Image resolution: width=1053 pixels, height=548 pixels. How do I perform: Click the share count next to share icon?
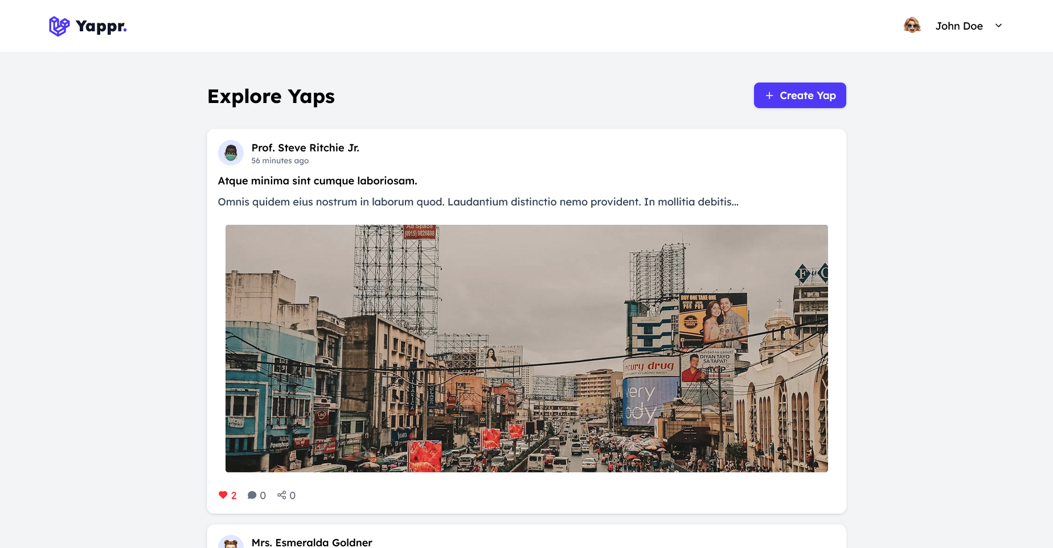point(293,496)
